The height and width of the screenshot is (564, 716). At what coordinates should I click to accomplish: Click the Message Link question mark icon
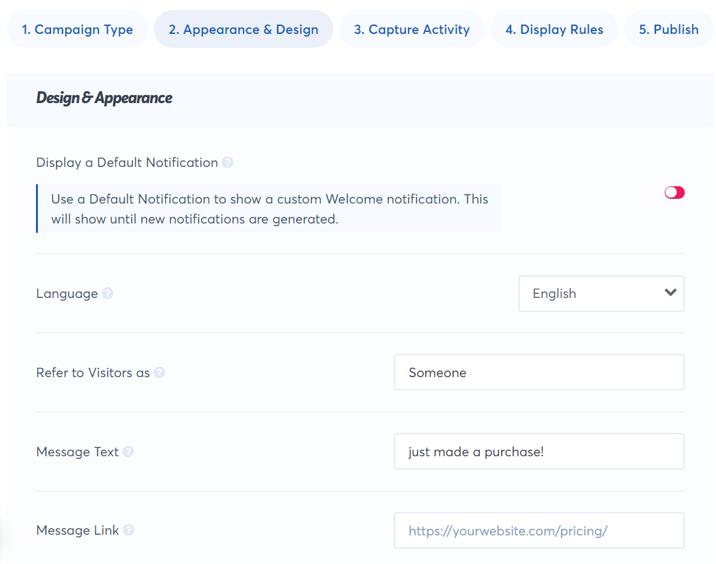[130, 531]
